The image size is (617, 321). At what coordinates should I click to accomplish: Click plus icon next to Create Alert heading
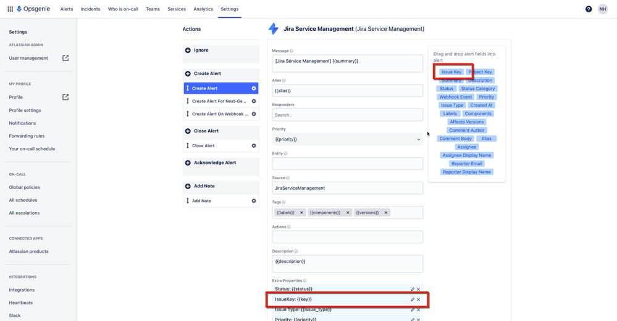188,73
